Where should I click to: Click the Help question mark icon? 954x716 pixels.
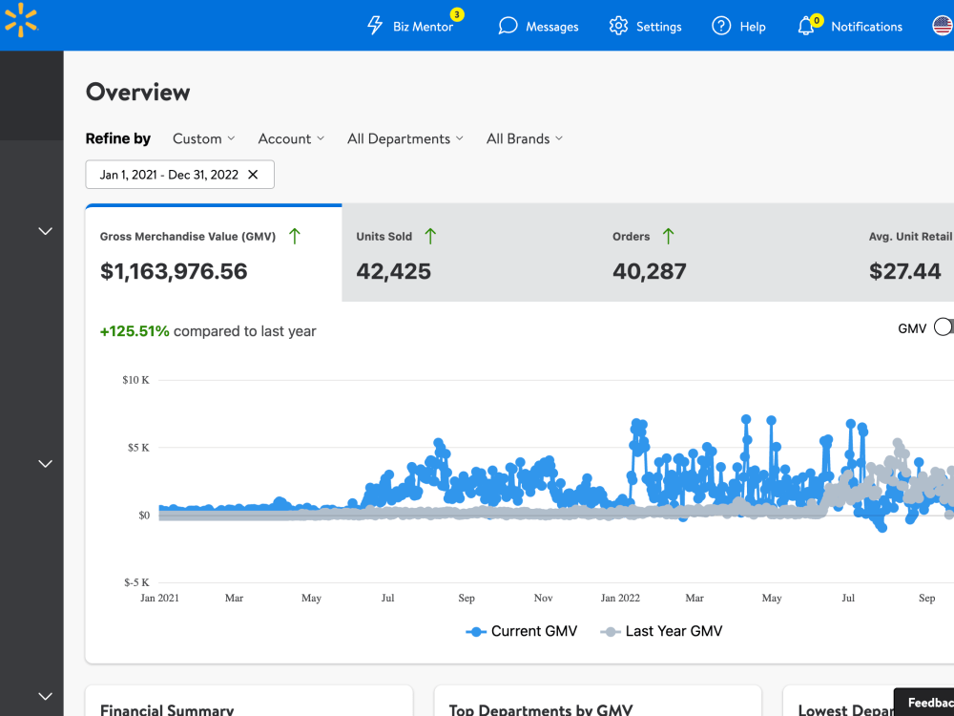coord(721,26)
